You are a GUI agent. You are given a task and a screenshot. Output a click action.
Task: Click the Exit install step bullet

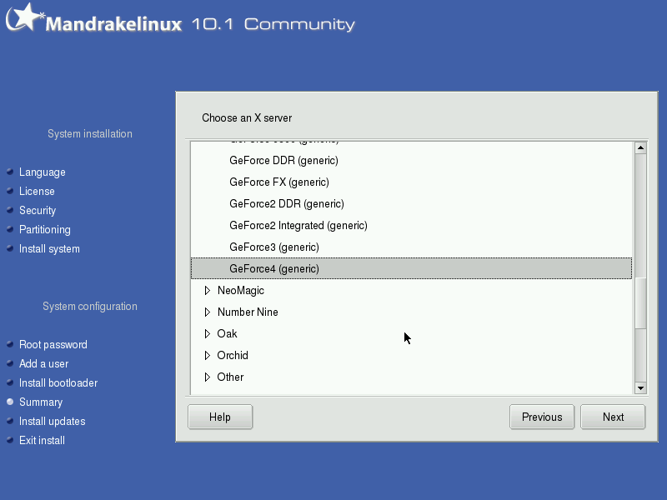[10, 440]
